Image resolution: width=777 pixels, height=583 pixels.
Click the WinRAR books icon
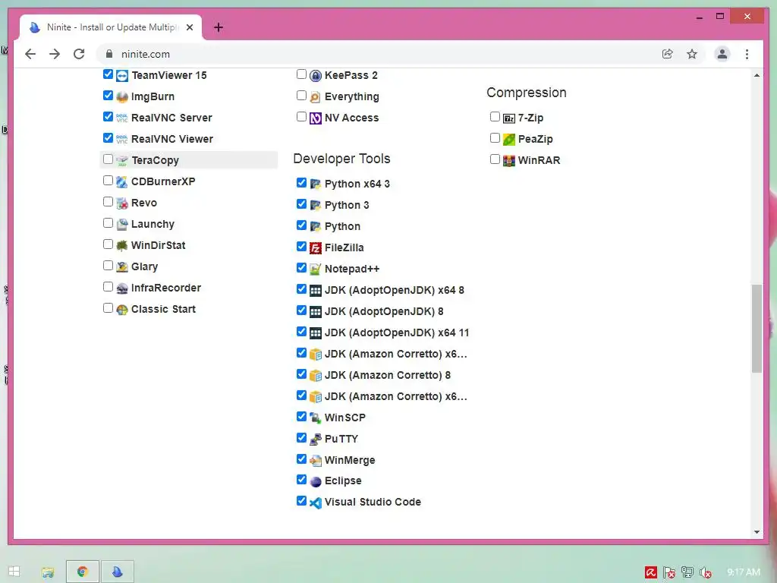coord(509,161)
